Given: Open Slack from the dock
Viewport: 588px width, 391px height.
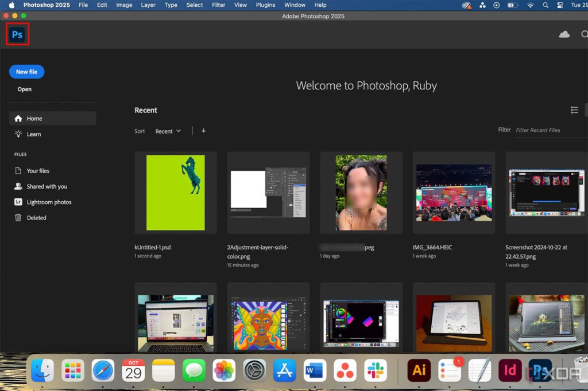Looking at the screenshot, I should click(x=376, y=370).
